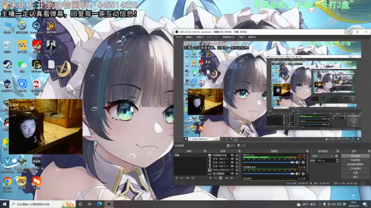
Task: Select the Overwatch desktop shortcut
Action: click(22, 27)
